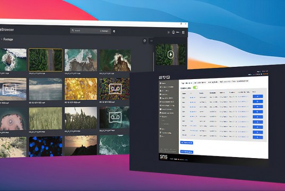Image resolution: width=285 pixels, height=191 pixels.
Task: Open the yellow autumn leaves clip thumbnail
Action: (x=81, y=89)
